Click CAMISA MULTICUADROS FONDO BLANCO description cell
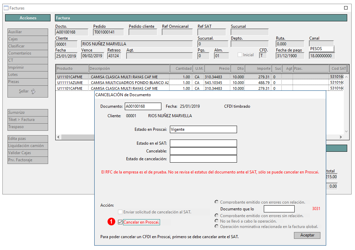This screenshot has height=250, width=355. pos(130,83)
